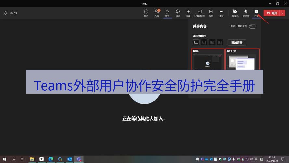
Task: Open the 更多 more actions menu
Action: (x=221, y=13)
